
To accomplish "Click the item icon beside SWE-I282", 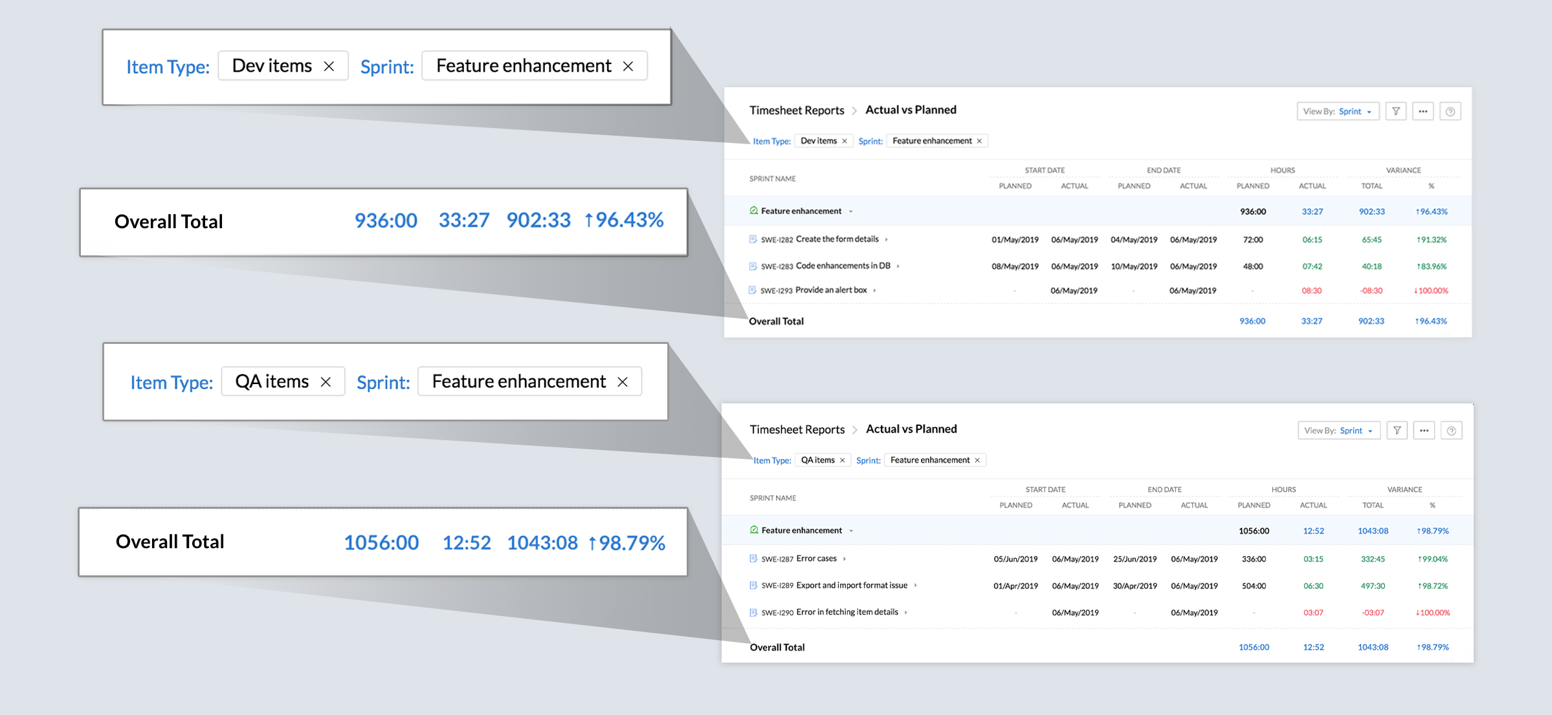I will click(753, 239).
